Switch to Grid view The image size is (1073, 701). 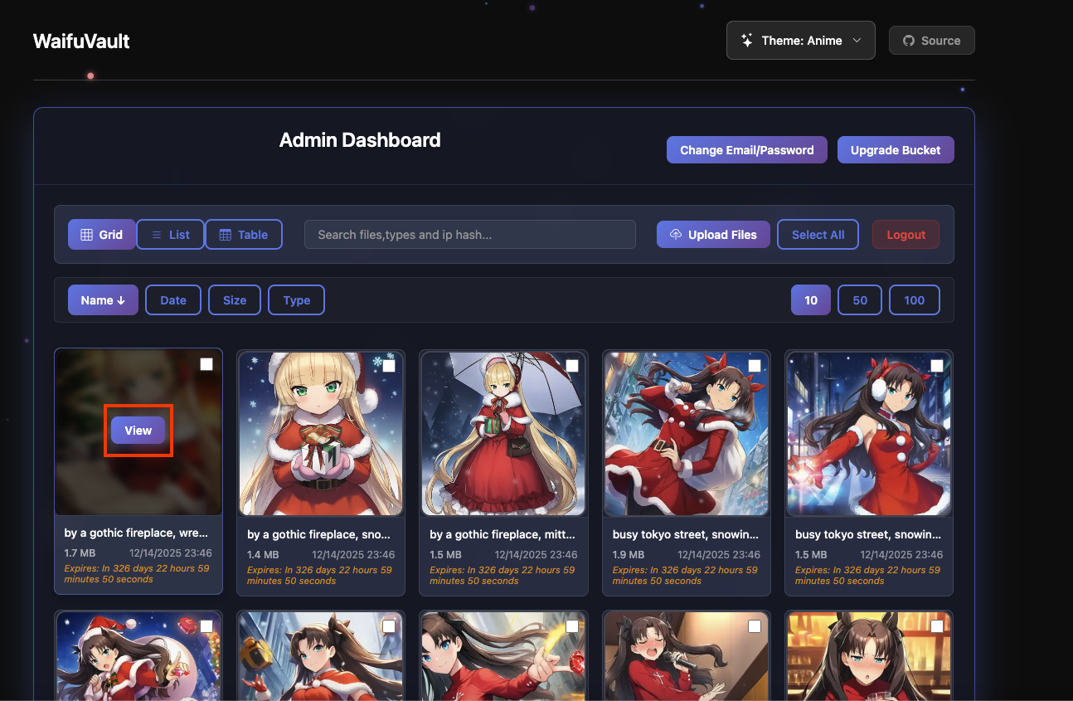point(101,235)
